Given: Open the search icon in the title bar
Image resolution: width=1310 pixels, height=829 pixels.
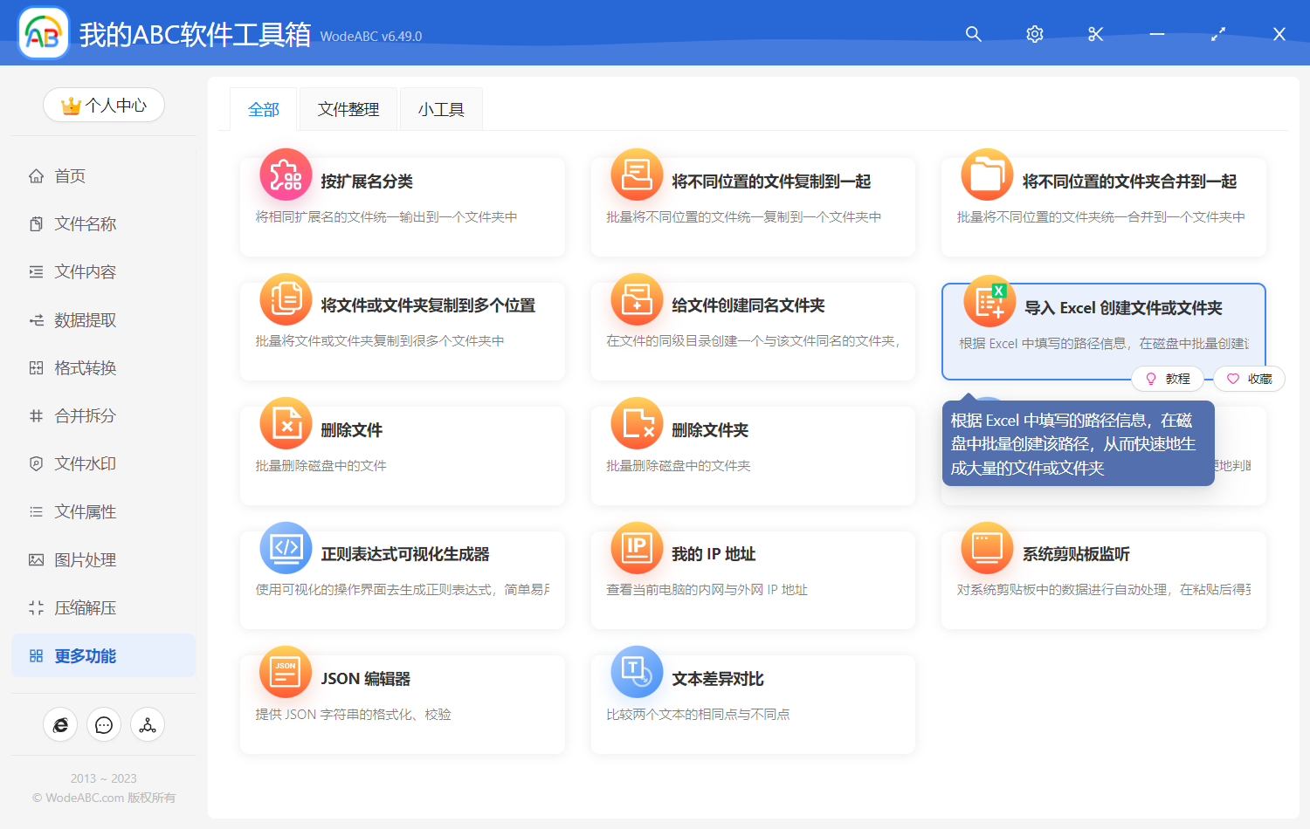Looking at the screenshot, I should [973, 34].
